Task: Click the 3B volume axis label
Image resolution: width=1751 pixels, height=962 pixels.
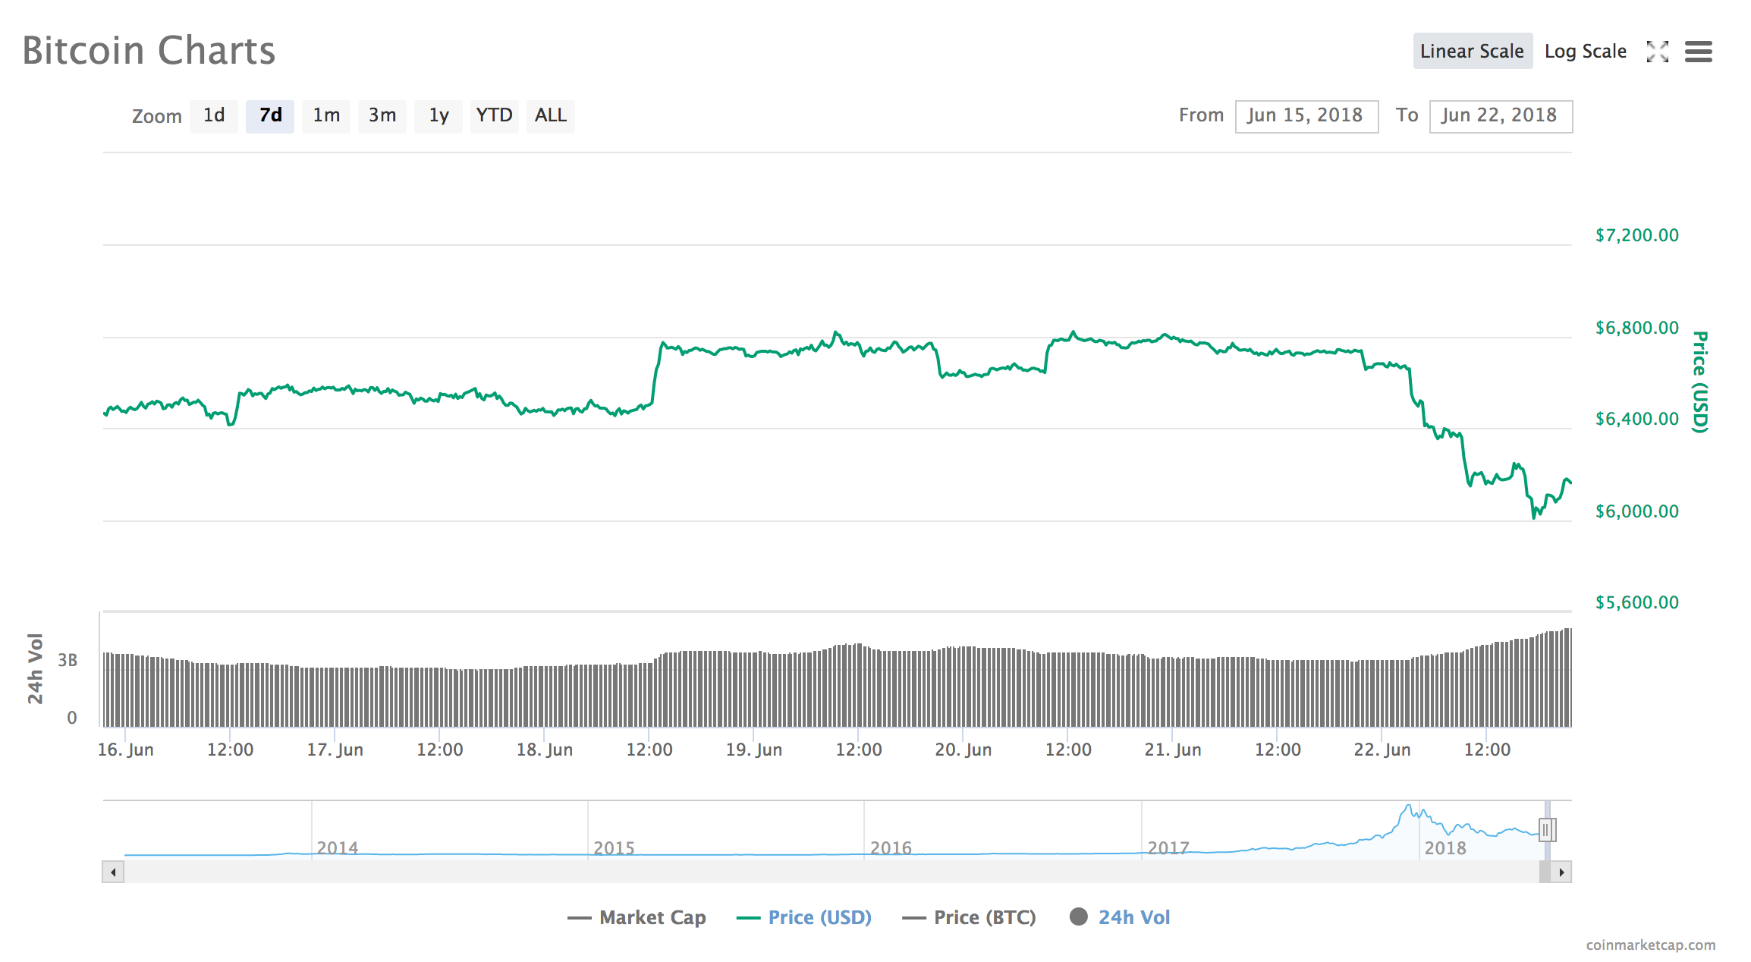Action: click(68, 660)
